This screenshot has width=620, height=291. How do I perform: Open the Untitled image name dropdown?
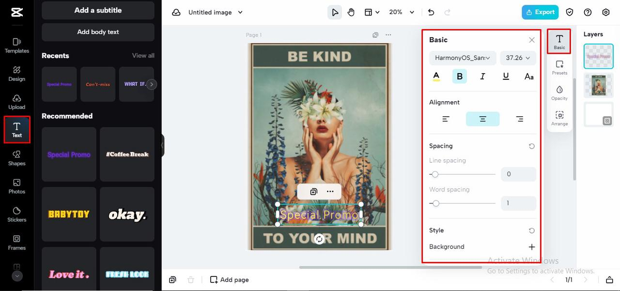(216, 12)
